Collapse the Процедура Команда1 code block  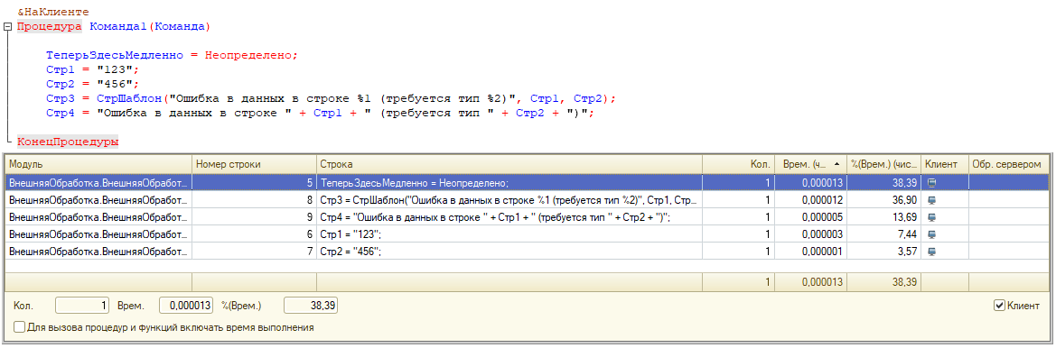click(7, 27)
